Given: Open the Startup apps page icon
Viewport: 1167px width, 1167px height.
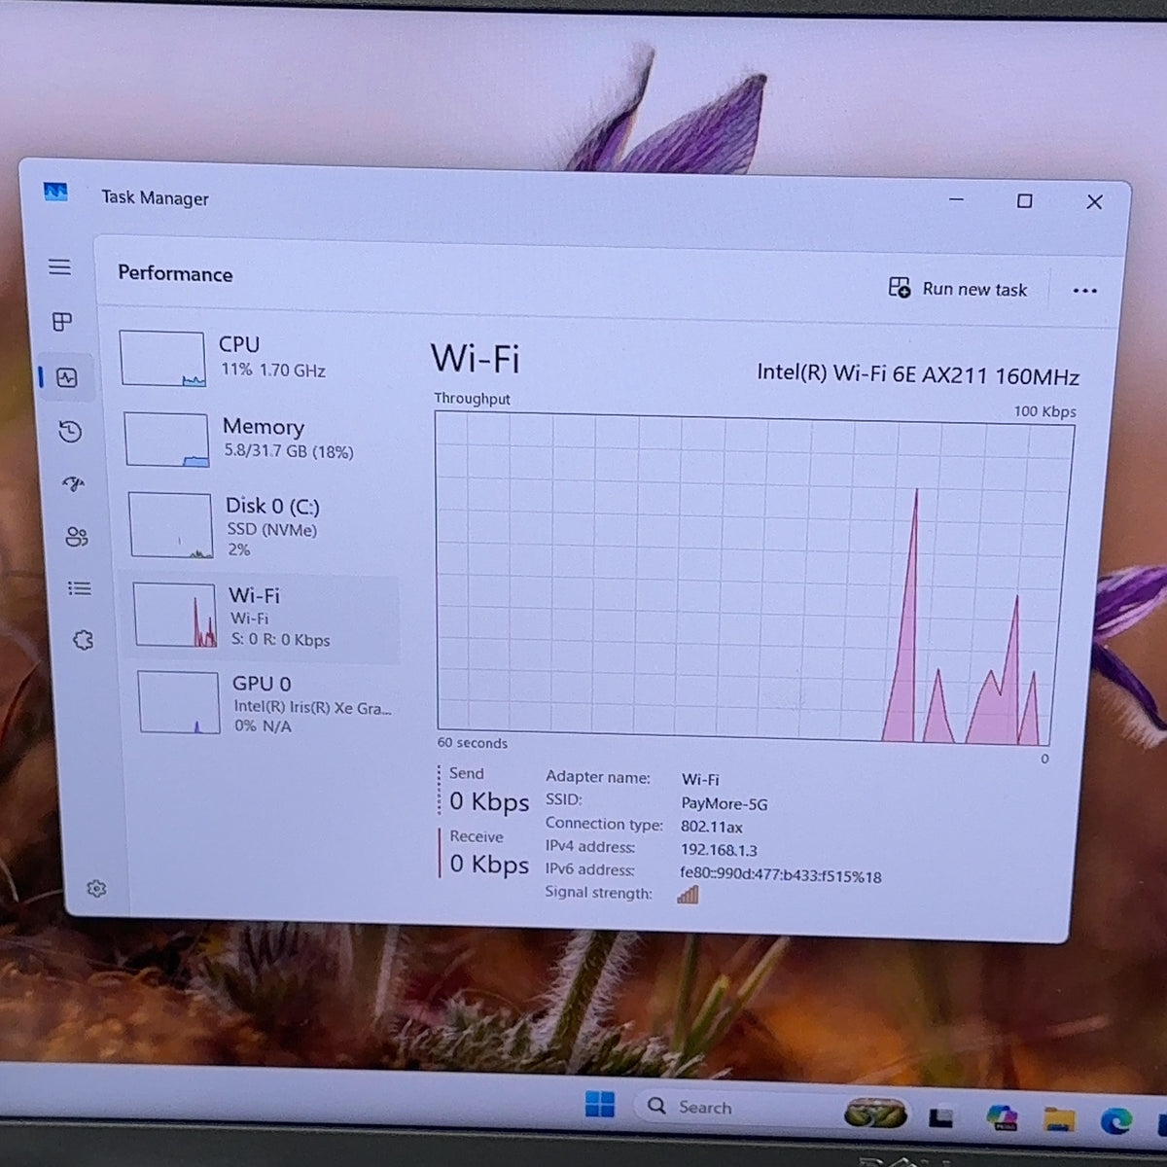Looking at the screenshot, I should click(x=74, y=483).
